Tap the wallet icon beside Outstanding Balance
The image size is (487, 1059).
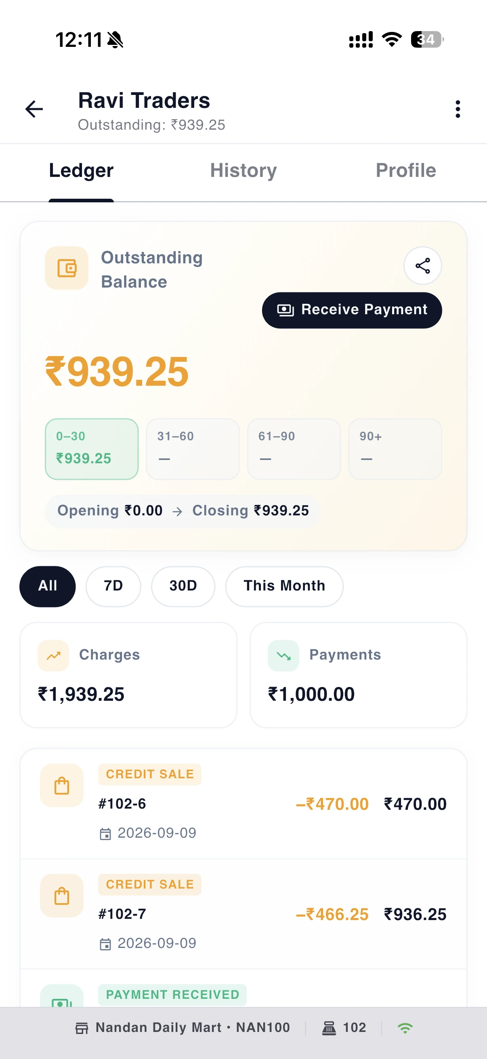coord(67,268)
